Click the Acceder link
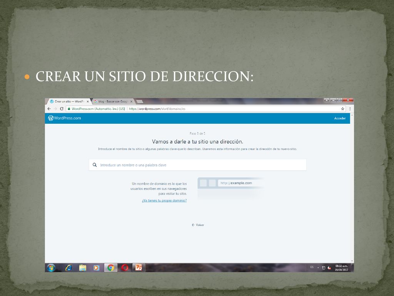 click(x=340, y=118)
